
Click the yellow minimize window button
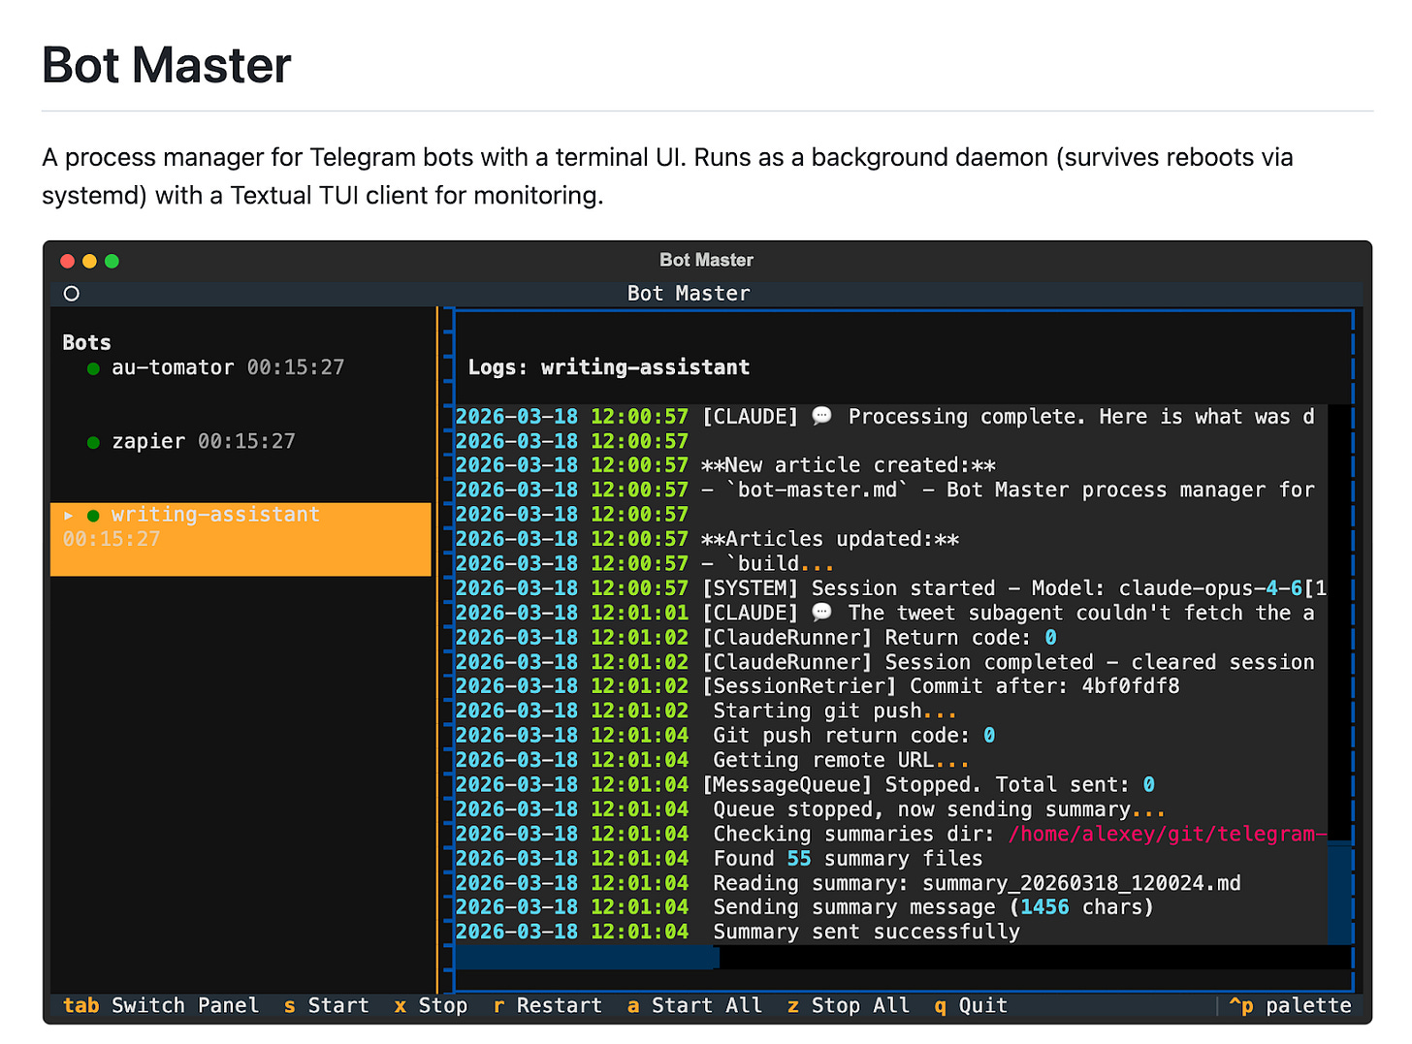[x=90, y=261]
